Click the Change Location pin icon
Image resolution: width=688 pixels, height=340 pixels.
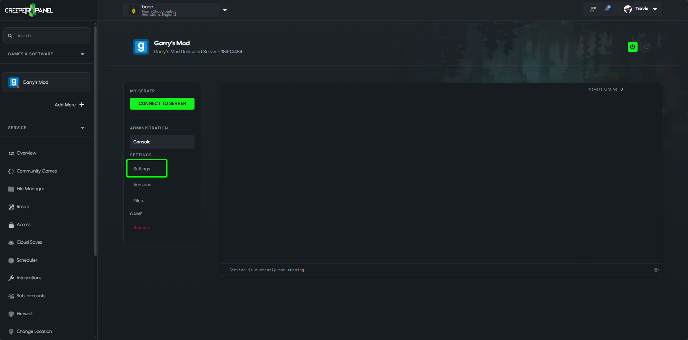tap(11, 332)
